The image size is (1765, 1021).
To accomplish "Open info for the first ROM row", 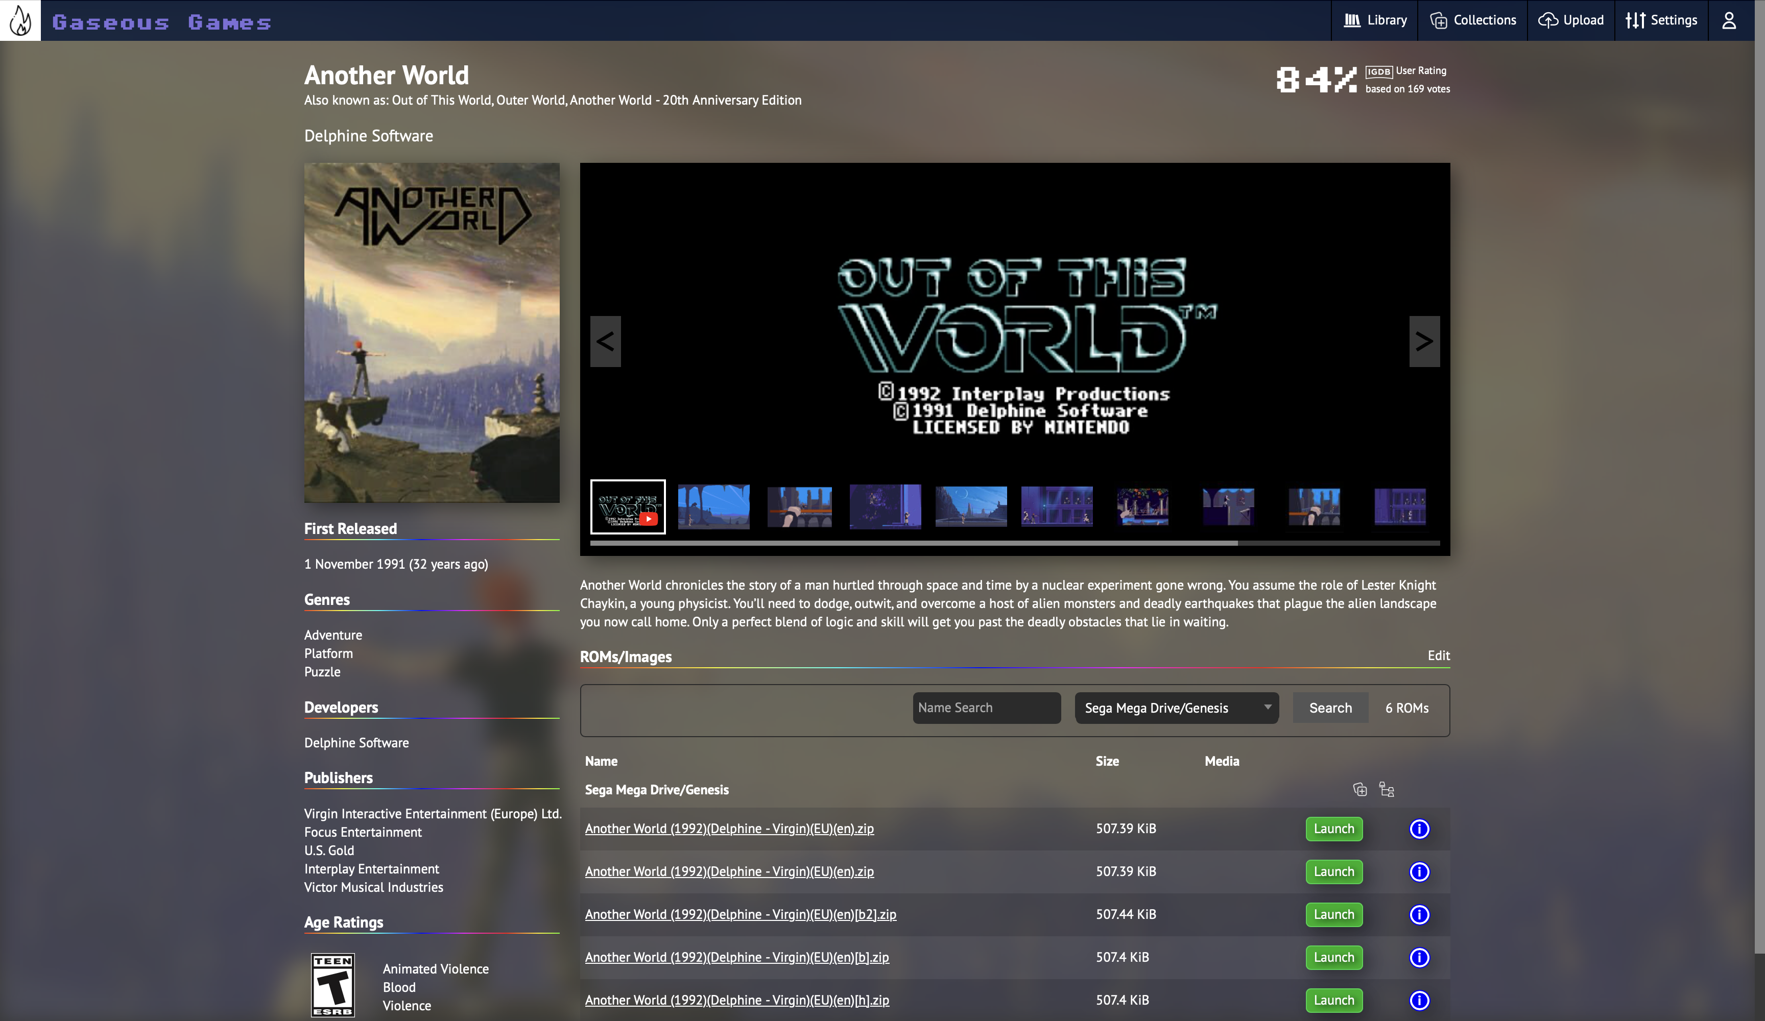I will point(1419,829).
